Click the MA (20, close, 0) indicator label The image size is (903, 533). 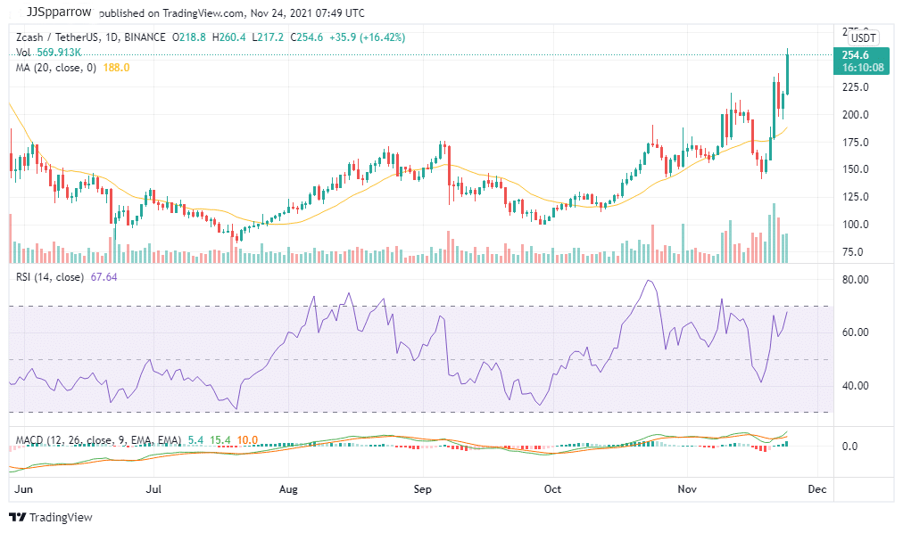click(56, 68)
